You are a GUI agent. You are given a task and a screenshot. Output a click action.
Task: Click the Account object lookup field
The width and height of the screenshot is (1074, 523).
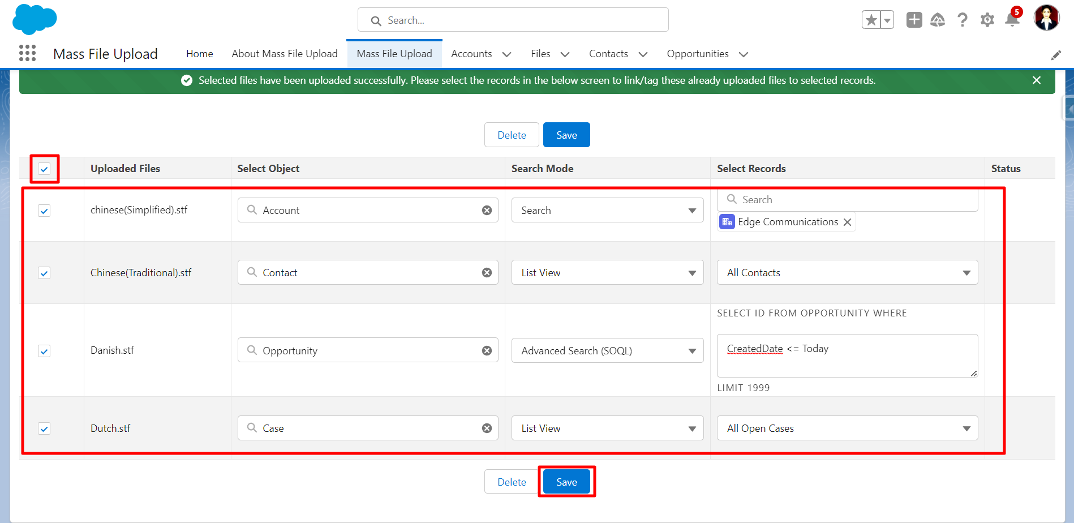pos(368,211)
